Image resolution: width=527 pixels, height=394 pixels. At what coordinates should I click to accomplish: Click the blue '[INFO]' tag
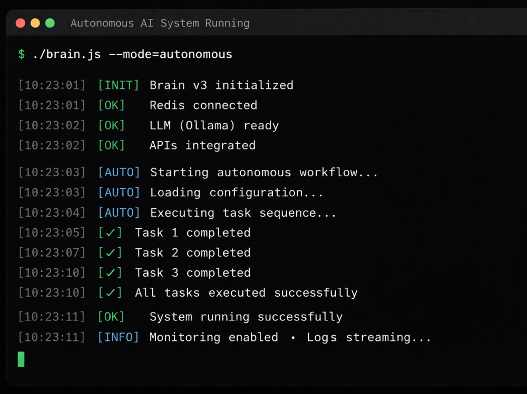click(118, 337)
